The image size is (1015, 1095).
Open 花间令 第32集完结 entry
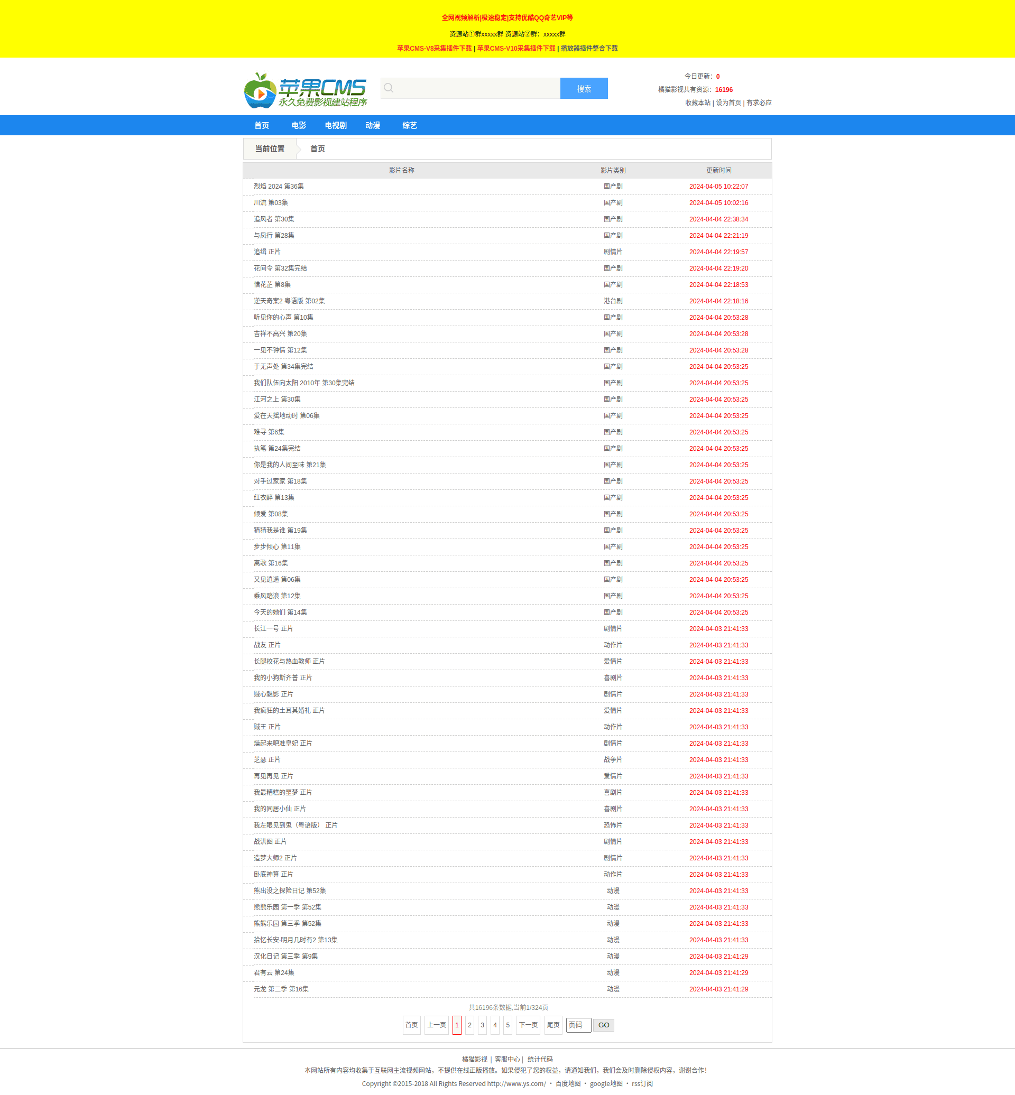[x=280, y=268]
